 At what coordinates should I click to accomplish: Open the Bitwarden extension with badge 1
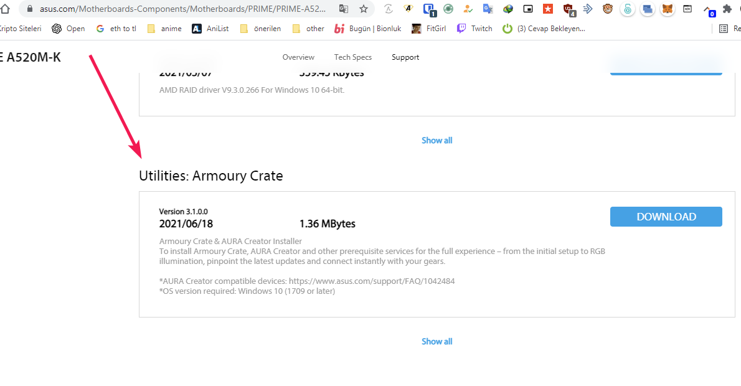pos(429,9)
